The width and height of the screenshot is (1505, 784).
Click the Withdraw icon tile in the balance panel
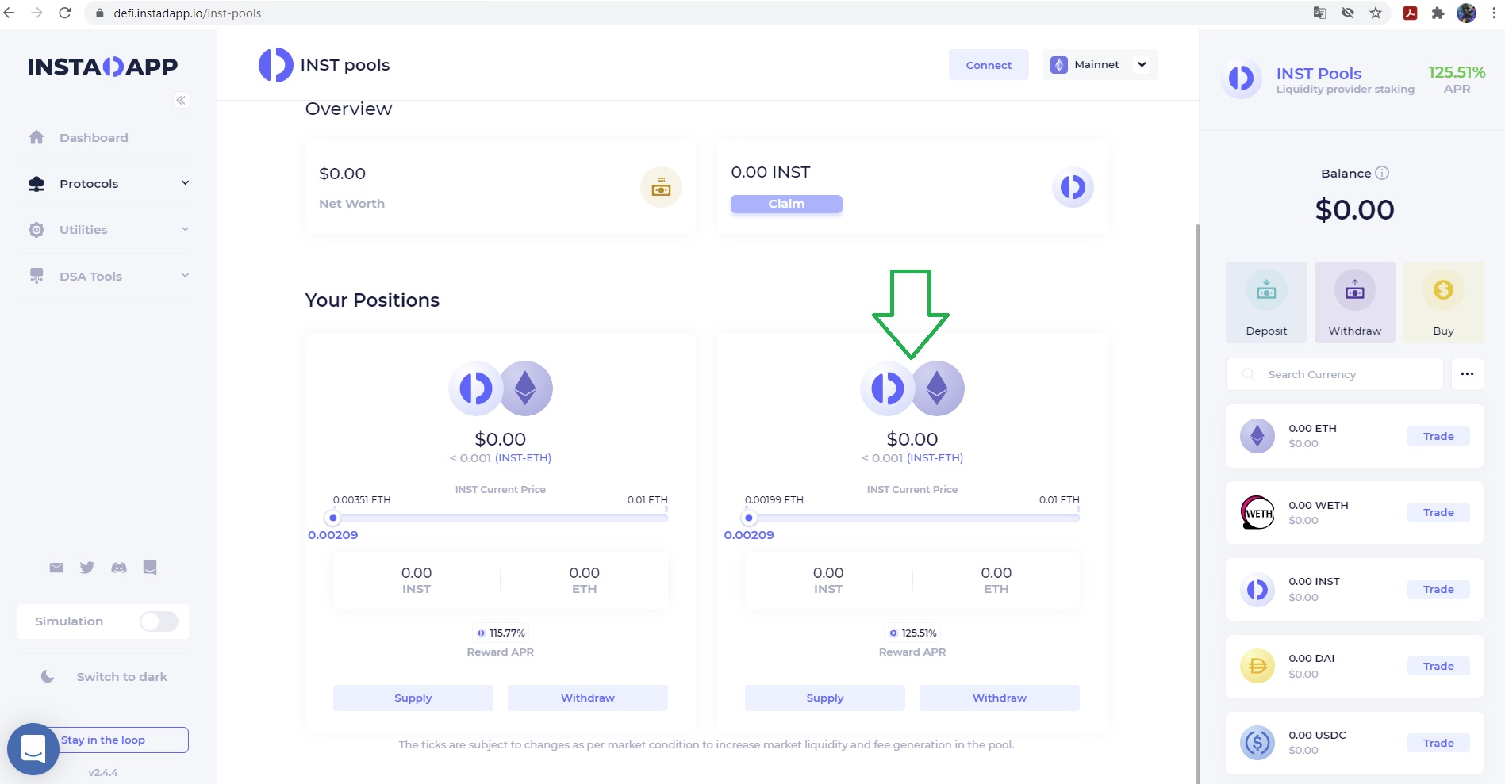(x=1355, y=302)
